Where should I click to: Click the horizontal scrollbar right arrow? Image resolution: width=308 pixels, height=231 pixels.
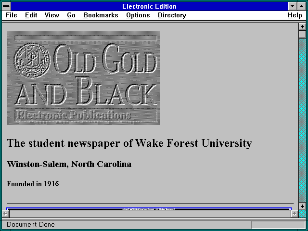tap(294, 214)
